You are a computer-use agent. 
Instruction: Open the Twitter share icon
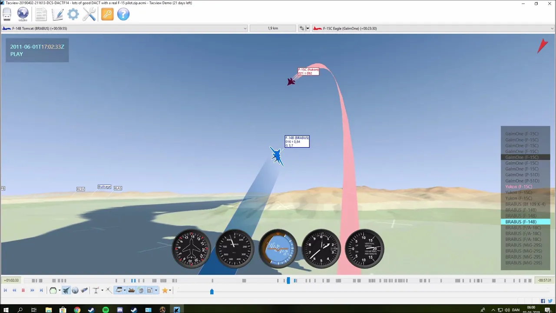point(549,301)
